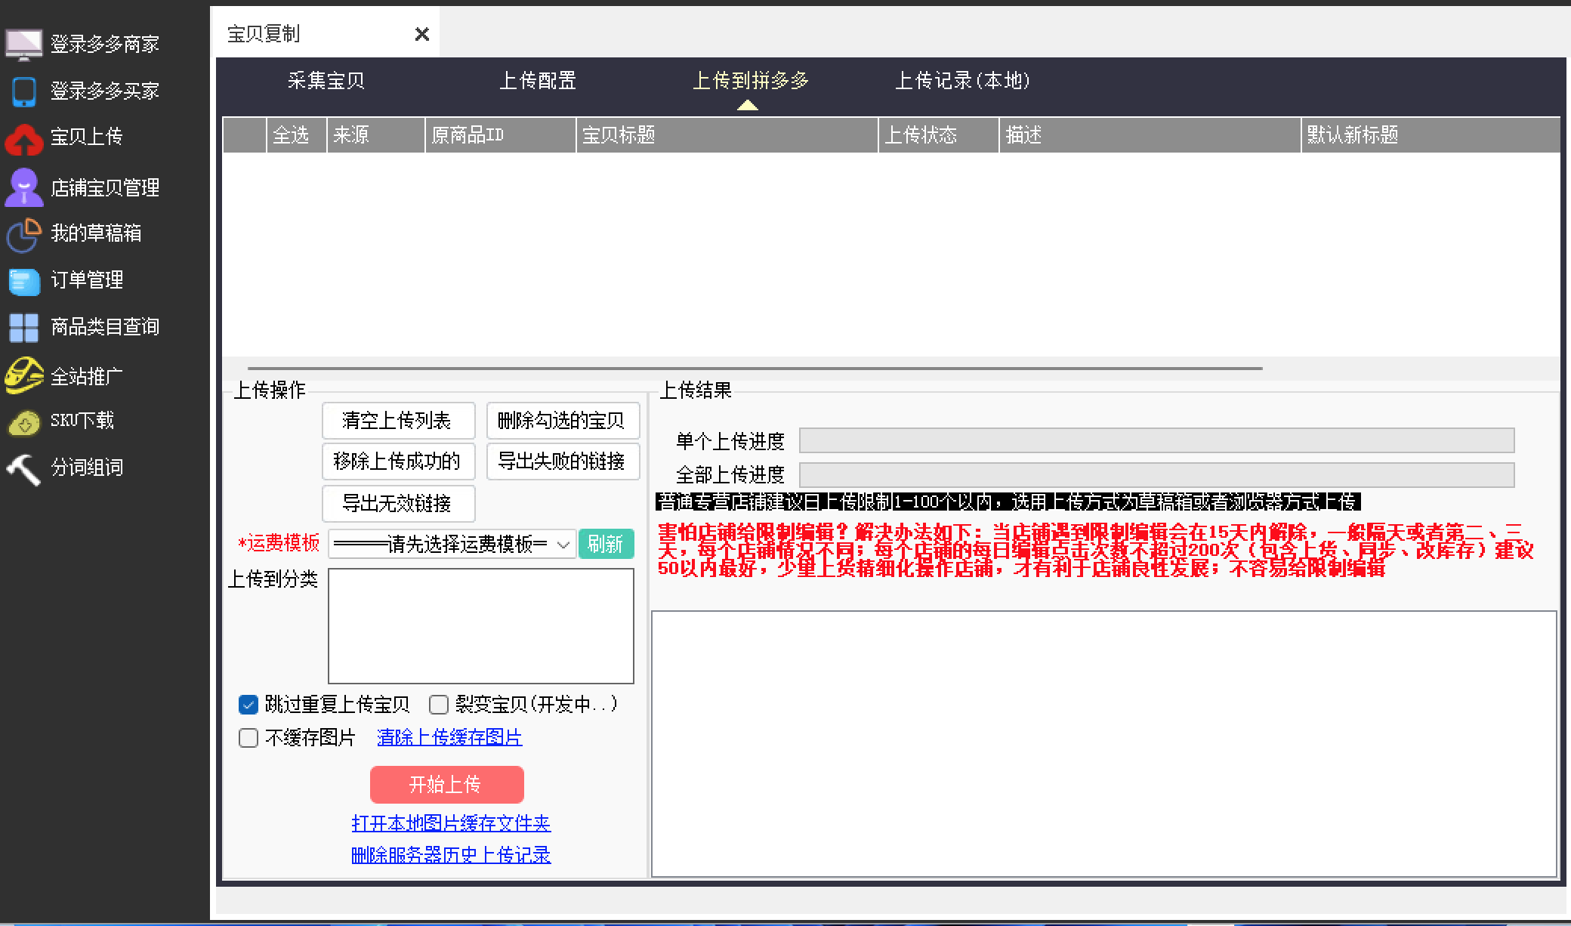Click the pie chart icon for 我的草稿箱

[x=24, y=234]
